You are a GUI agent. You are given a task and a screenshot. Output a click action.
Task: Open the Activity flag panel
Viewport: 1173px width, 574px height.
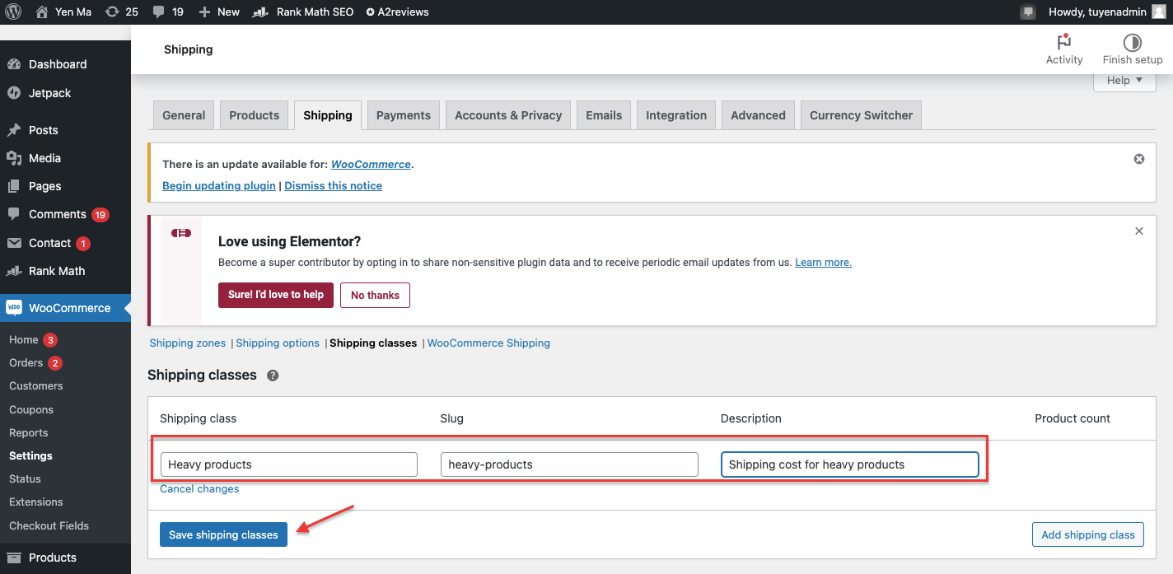(1064, 49)
